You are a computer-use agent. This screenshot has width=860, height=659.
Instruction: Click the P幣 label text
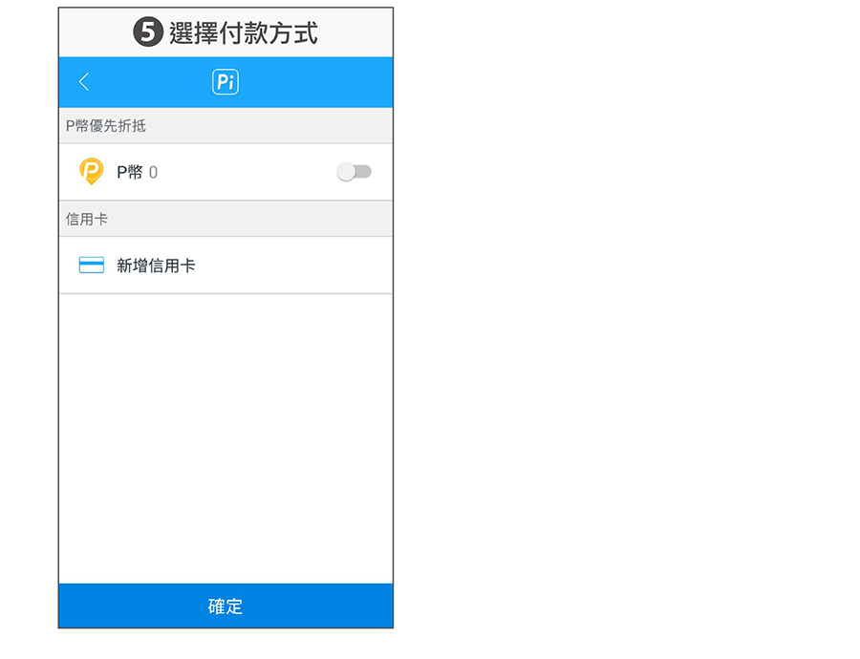pos(129,173)
